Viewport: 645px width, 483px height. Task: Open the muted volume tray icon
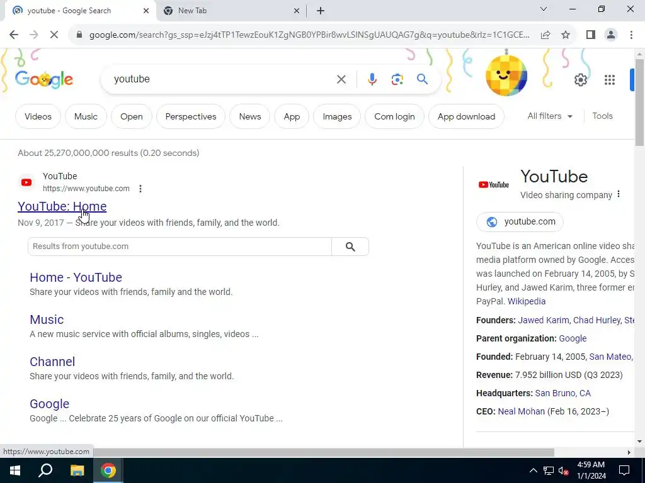coord(564,470)
